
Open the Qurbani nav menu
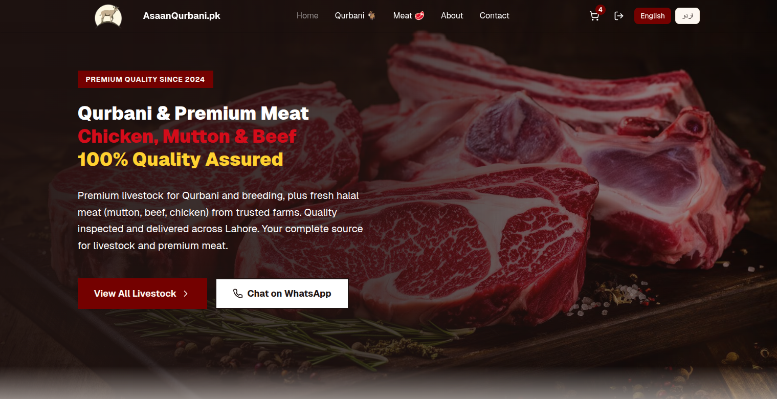(x=356, y=16)
